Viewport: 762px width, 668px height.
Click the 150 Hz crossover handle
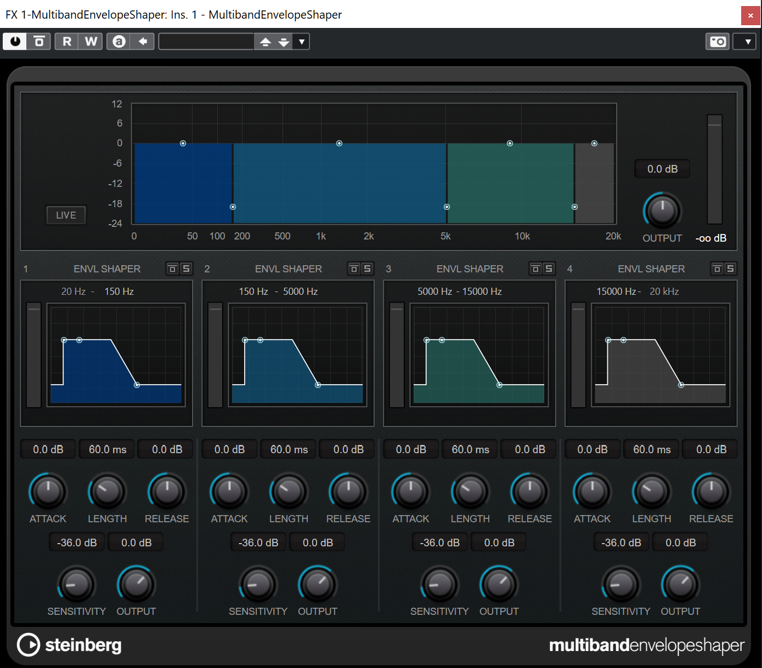pyautogui.click(x=233, y=207)
